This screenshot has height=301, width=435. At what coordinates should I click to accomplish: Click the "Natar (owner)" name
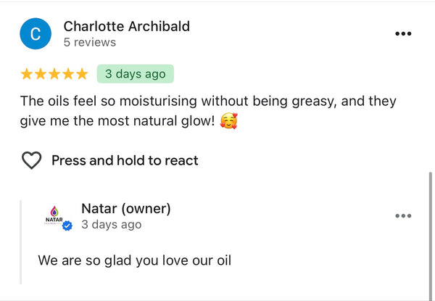125,209
